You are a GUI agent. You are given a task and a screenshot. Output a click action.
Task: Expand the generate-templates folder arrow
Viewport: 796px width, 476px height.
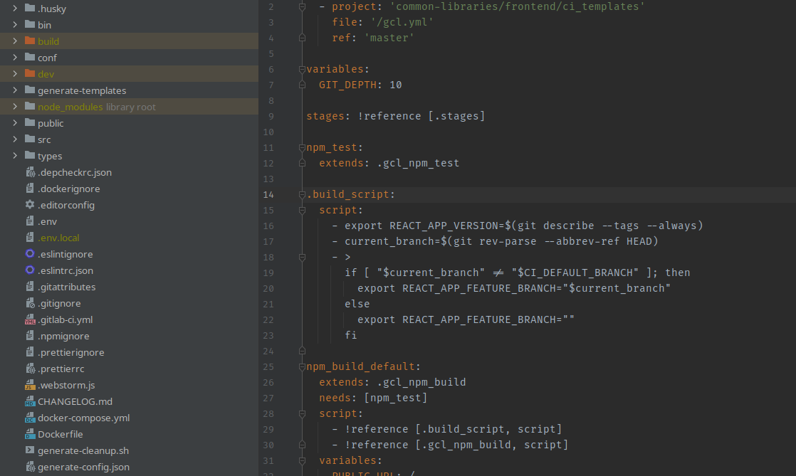(x=15, y=90)
